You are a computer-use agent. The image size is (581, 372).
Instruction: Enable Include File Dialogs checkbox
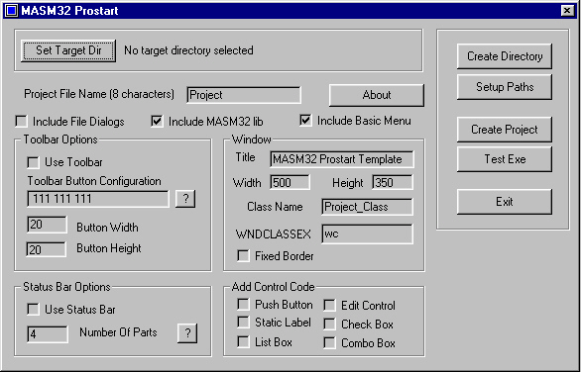22,122
